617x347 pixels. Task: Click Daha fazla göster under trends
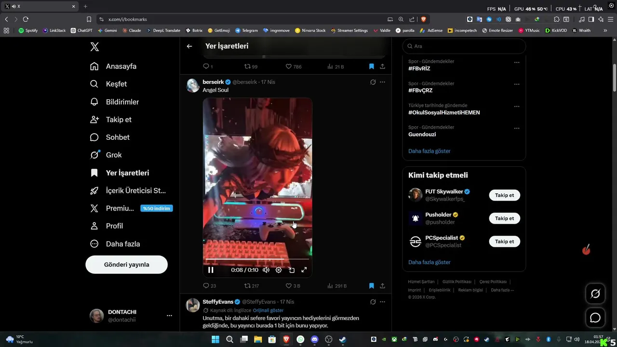429,151
